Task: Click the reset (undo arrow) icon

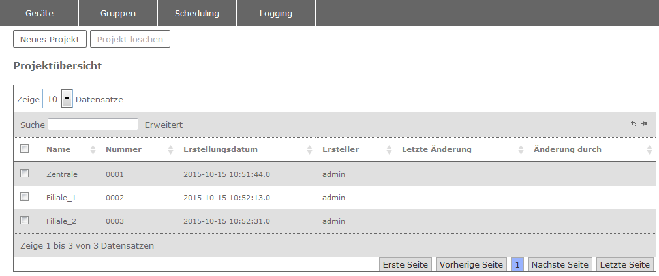Action: coord(633,124)
